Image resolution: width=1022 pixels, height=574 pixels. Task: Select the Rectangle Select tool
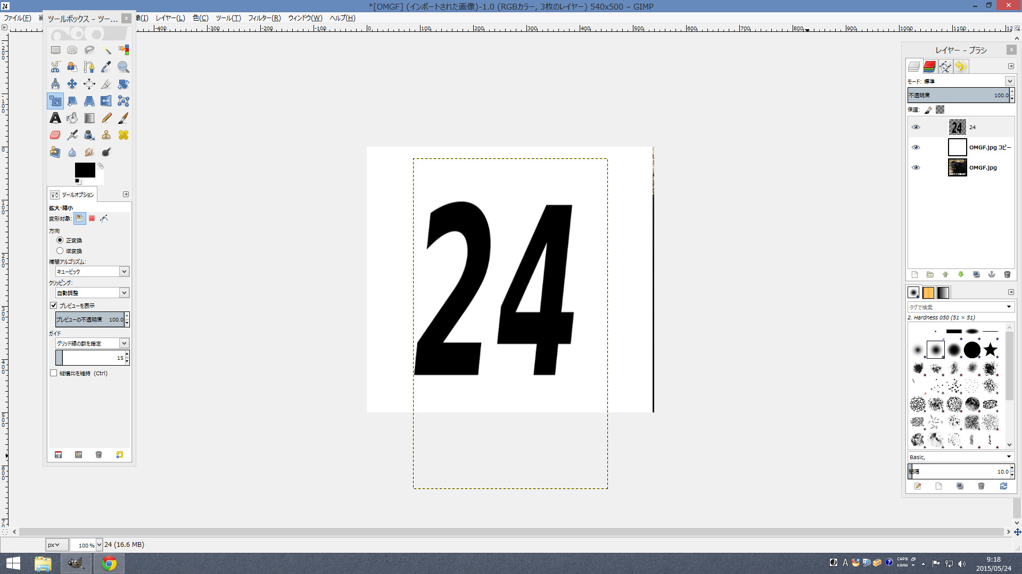[x=55, y=50]
